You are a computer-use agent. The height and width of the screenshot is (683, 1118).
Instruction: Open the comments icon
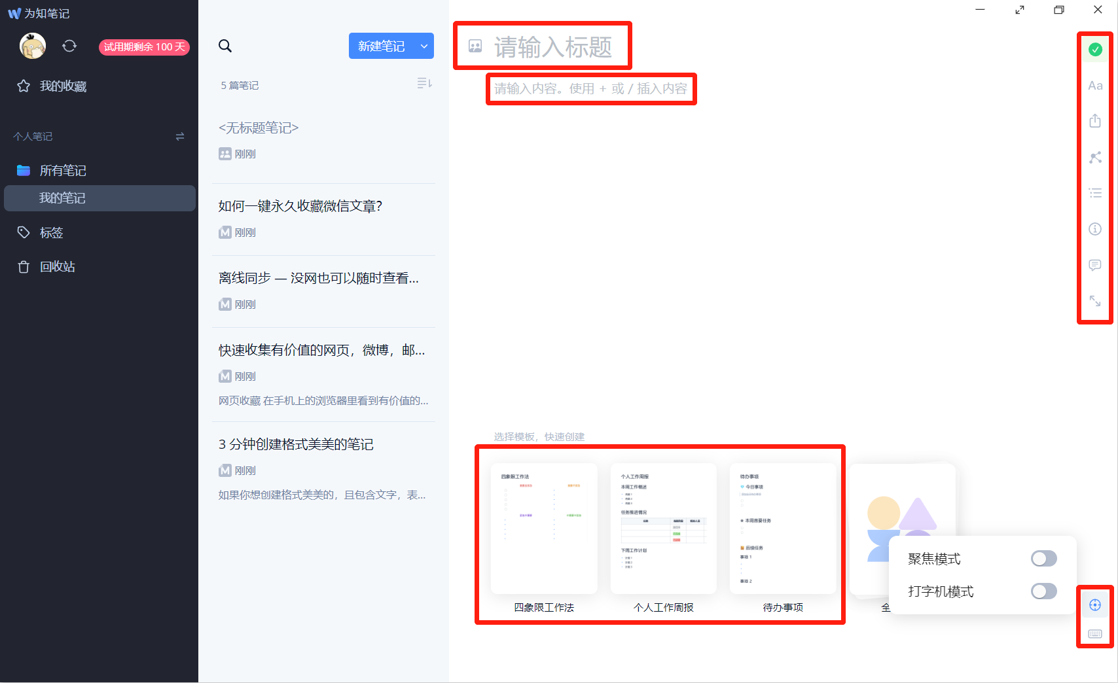coord(1095,265)
